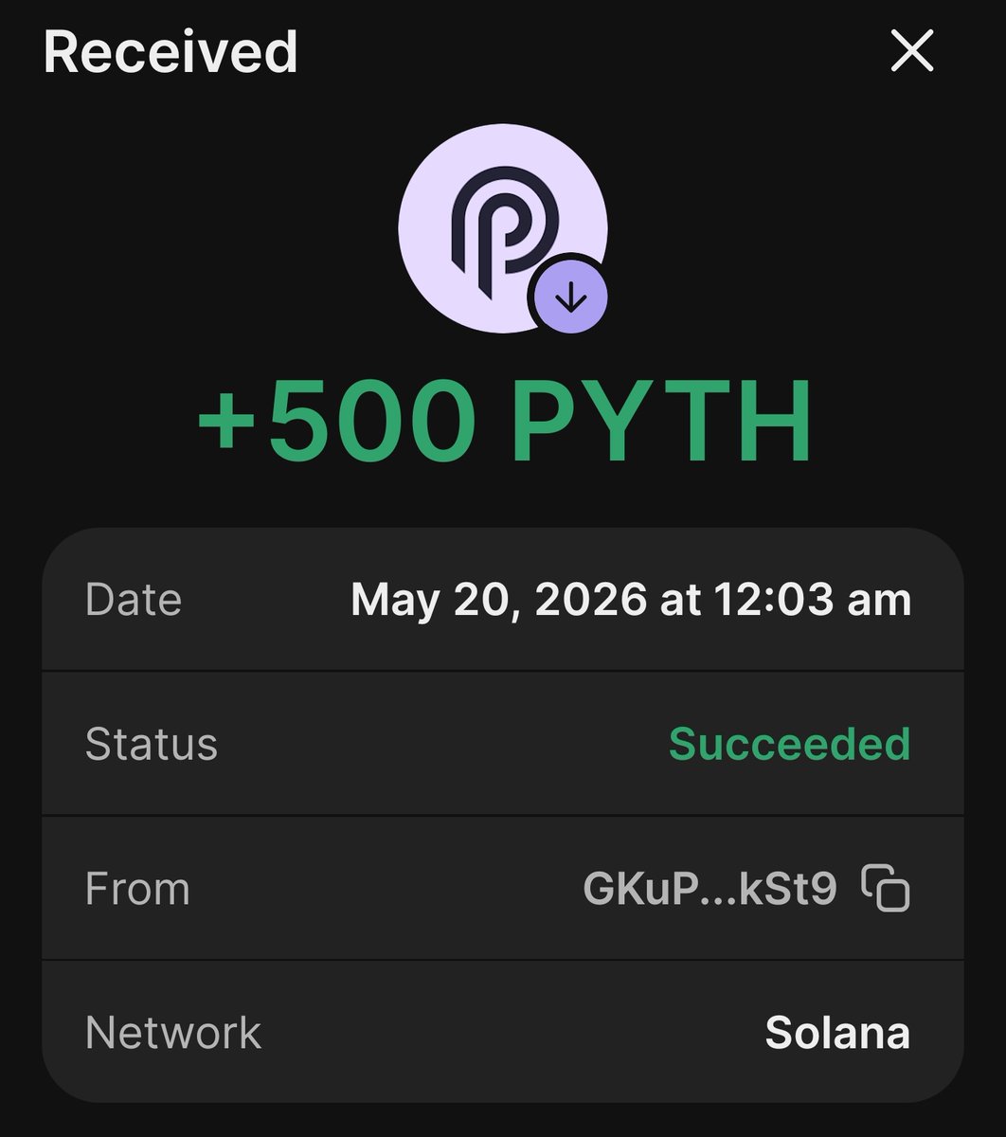Tap the Status row label
The width and height of the screenshot is (1006, 1137).
click(152, 744)
